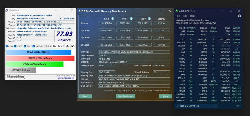The image size is (250, 116).
Task: Click the 77.03 GByte/s score in MaxxMem
Action: tap(64, 36)
